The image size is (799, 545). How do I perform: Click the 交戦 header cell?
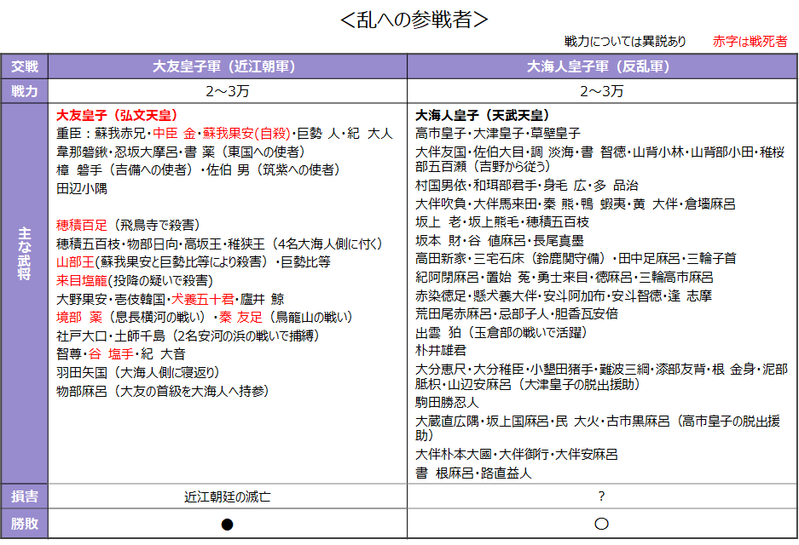pyautogui.click(x=25, y=66)
